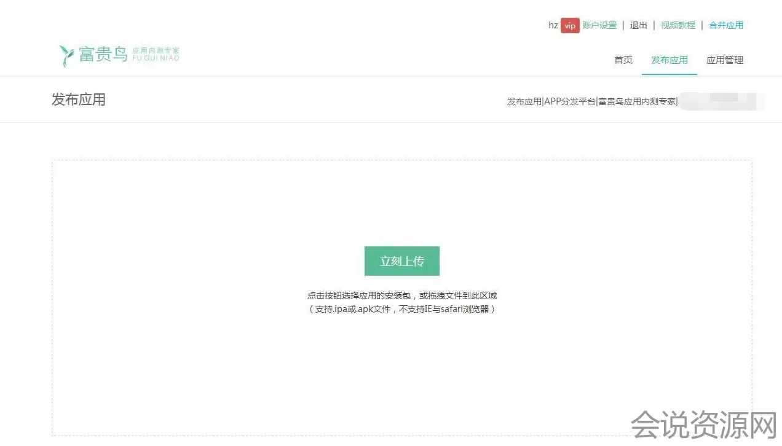
Task: Click 富贵鸟应用内测专家 in the breadcrumb
Action: (637, 101)
